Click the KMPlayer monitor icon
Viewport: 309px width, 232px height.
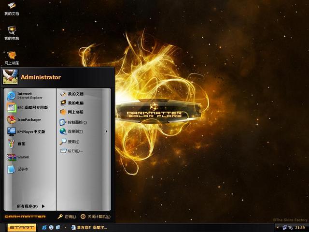[x=12, y=131]
